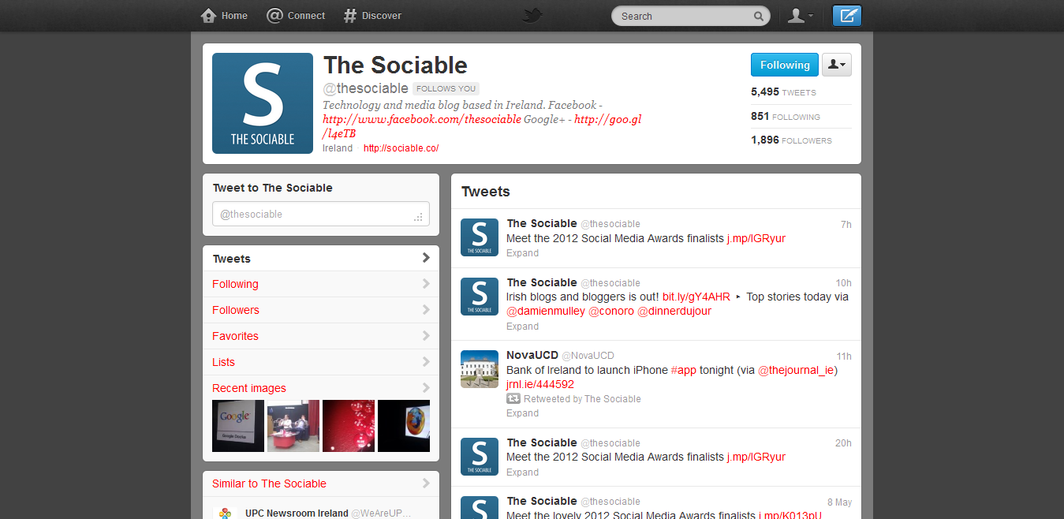The image size is (1064, 519).
Task: Open user actions dropdown beside Following
Action: [836, 65]
